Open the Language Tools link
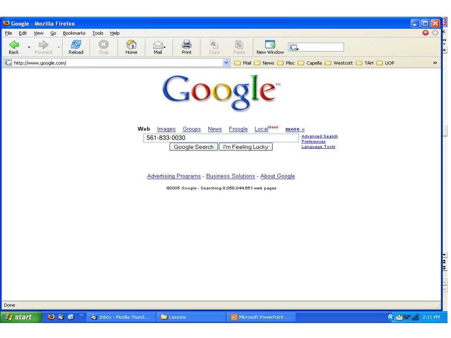Image resolution: width=451 pixels, height=338 pixels. tap(318, 147)
